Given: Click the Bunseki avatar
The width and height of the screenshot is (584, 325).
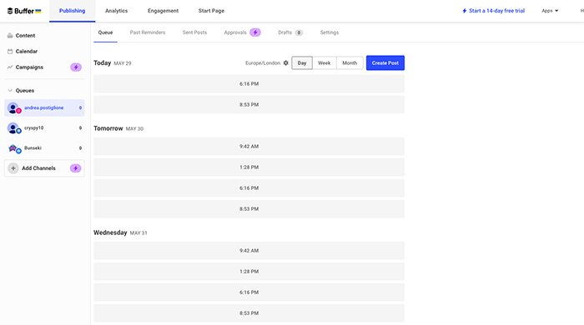Looking at the screenshot, I should [14, 148].
